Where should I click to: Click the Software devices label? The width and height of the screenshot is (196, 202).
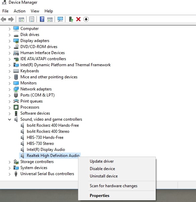[x=35, y=113]
